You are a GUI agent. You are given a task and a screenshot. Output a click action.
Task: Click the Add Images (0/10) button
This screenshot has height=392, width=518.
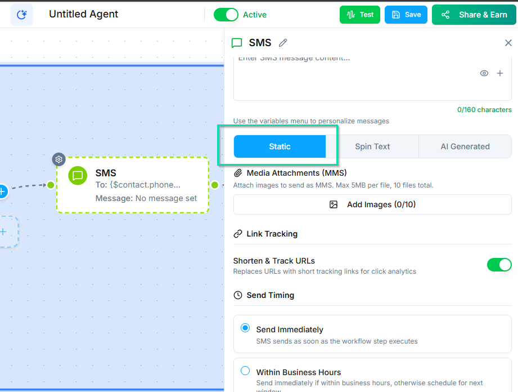click(x=372, y=204)
